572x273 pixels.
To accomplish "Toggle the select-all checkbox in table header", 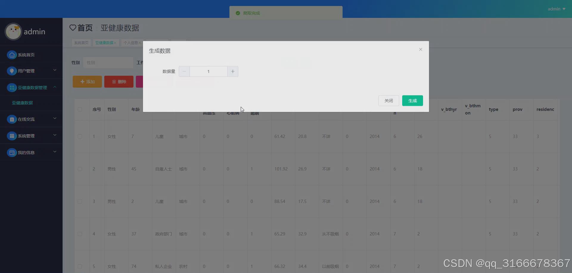I will click(x=80, y=109).
